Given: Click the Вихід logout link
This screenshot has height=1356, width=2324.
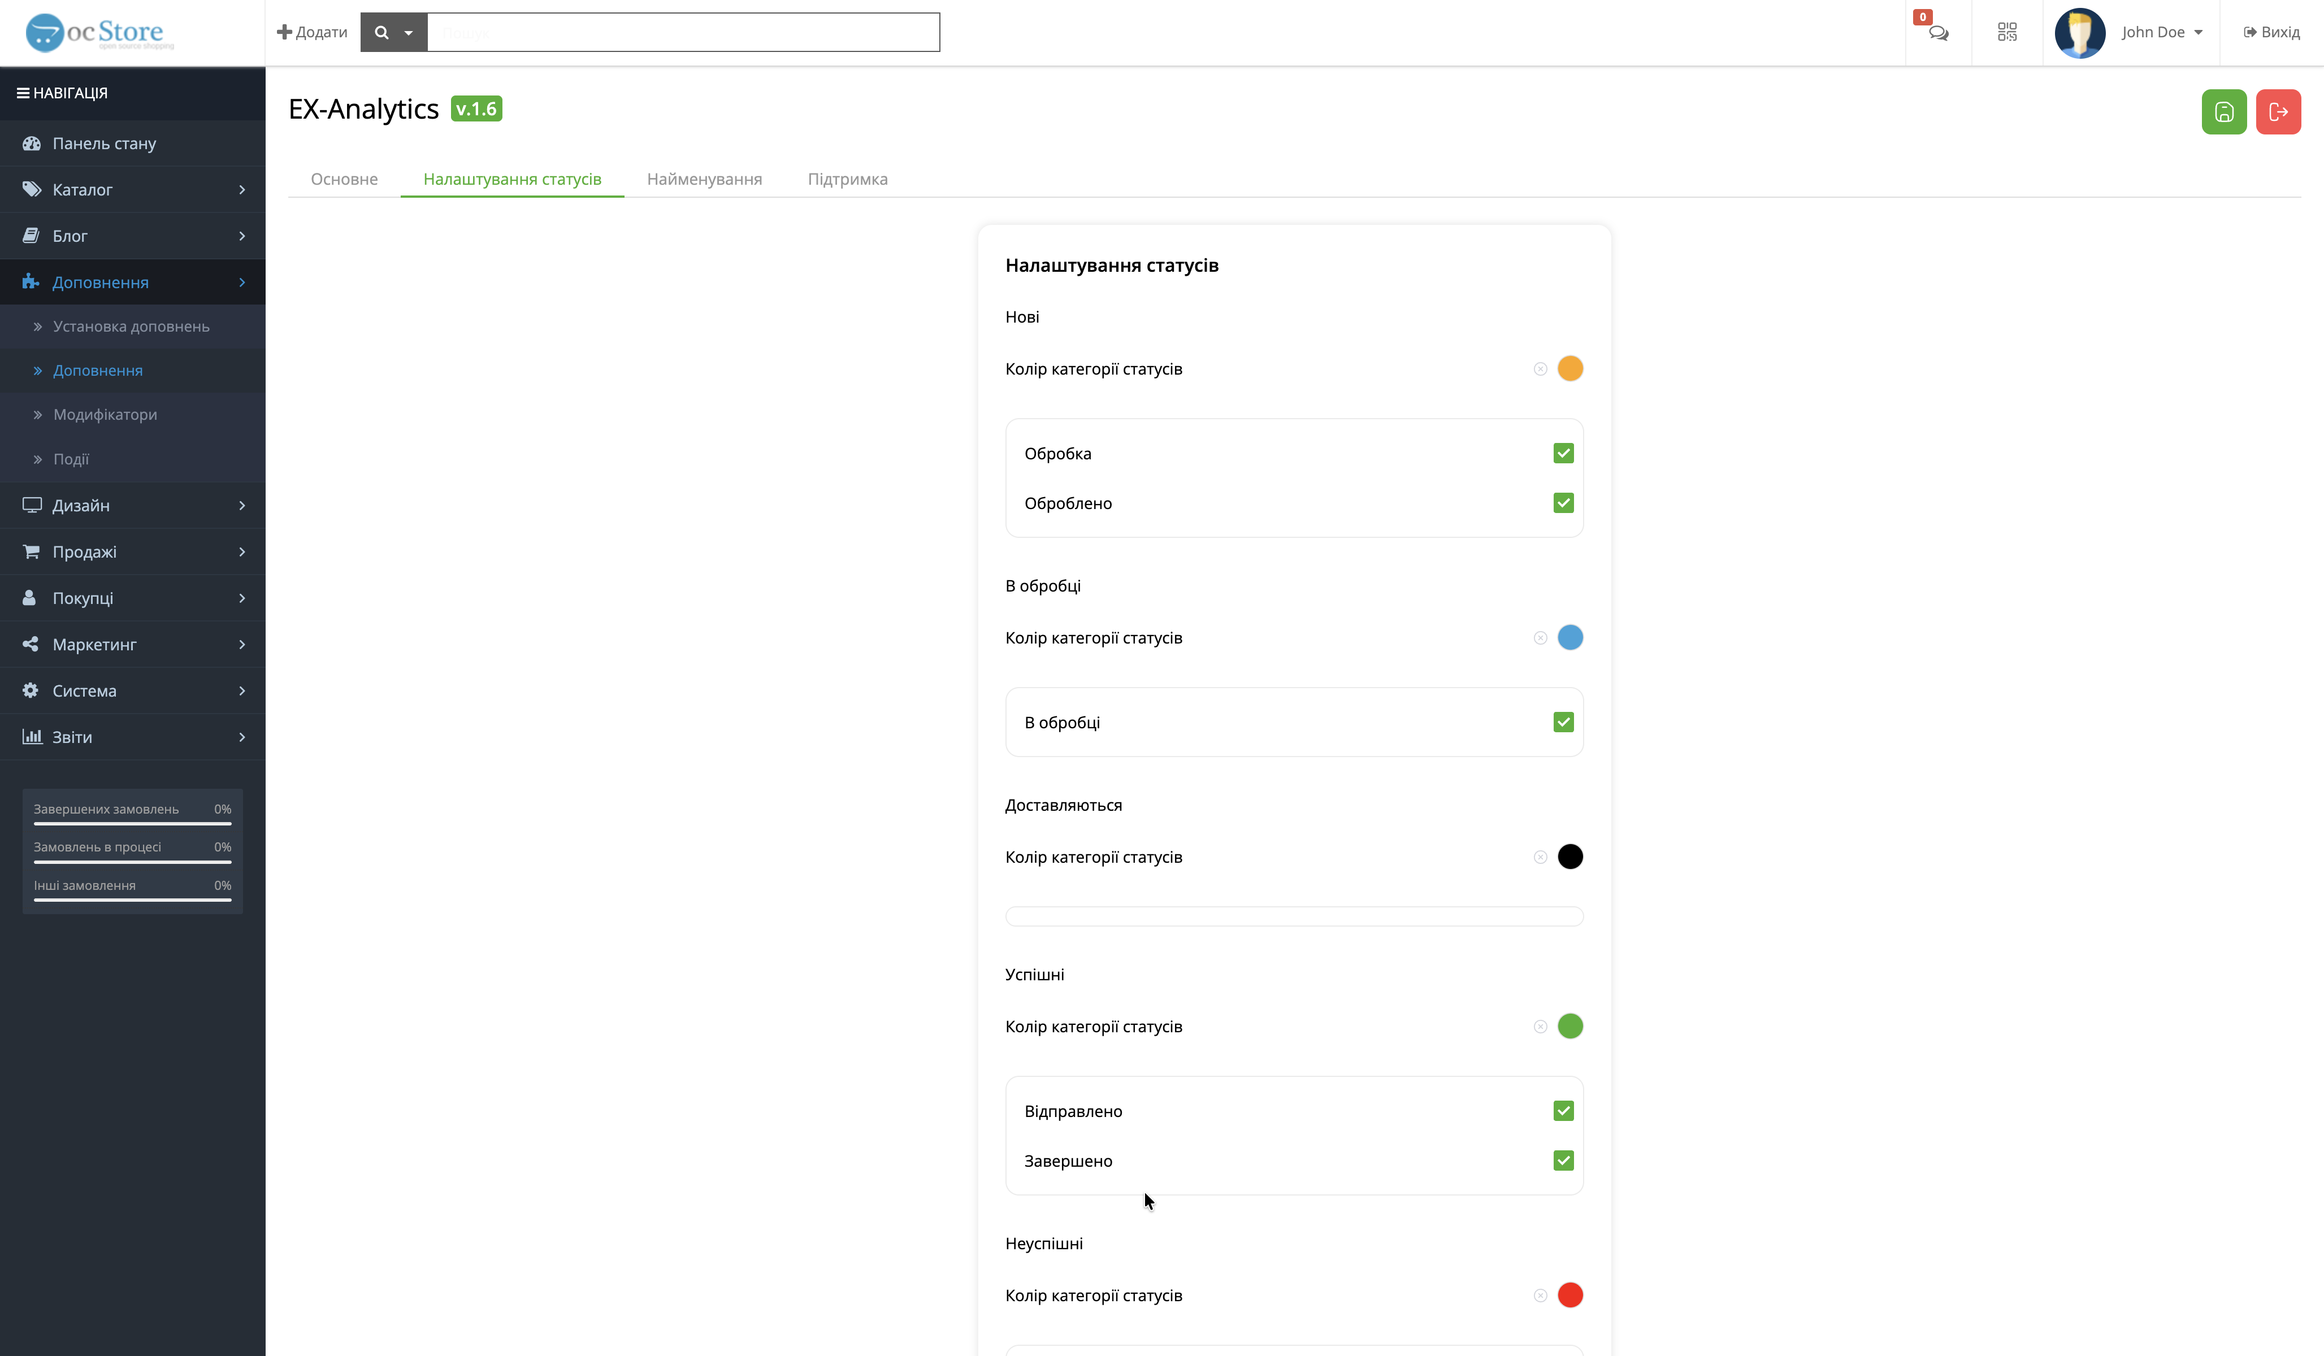Looking at the screenshot, I should (2271, 32).
